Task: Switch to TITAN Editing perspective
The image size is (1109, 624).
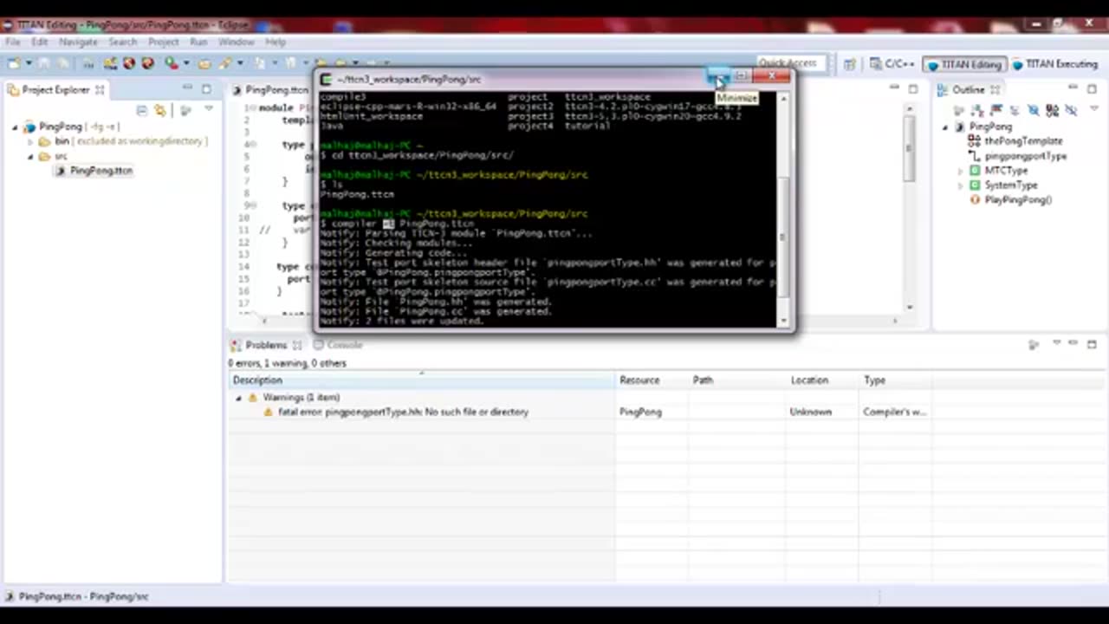Action: click(x=963, y=64)
